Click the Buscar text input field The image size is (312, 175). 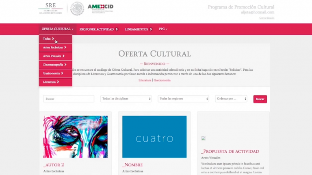[69, 99]
